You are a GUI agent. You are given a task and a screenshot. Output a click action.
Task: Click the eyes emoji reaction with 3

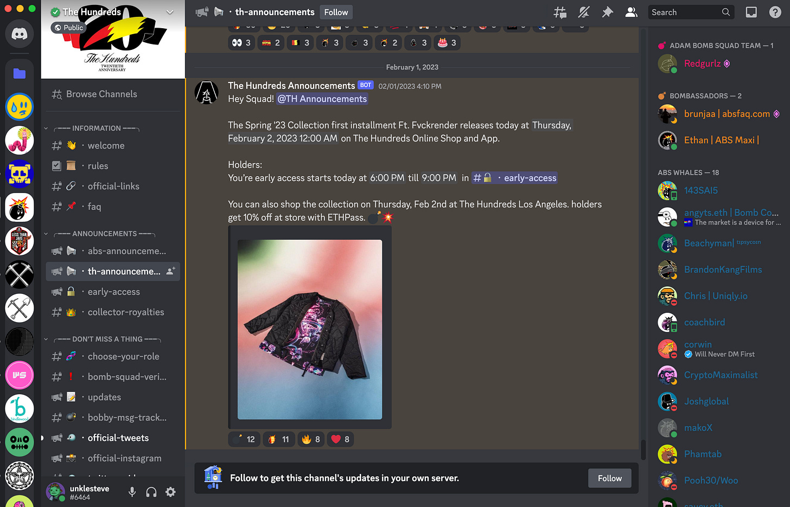241,43
